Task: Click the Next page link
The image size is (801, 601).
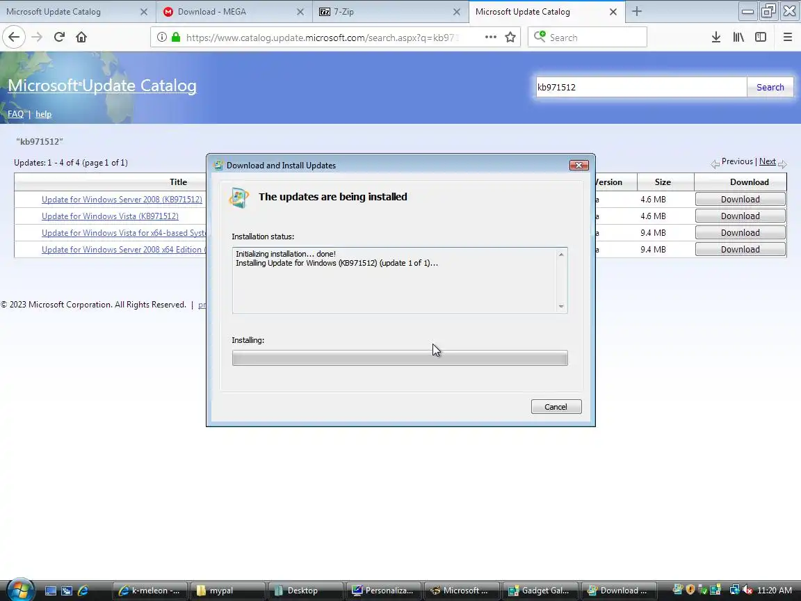Action: pyautogui.click(x=768, y=161)
